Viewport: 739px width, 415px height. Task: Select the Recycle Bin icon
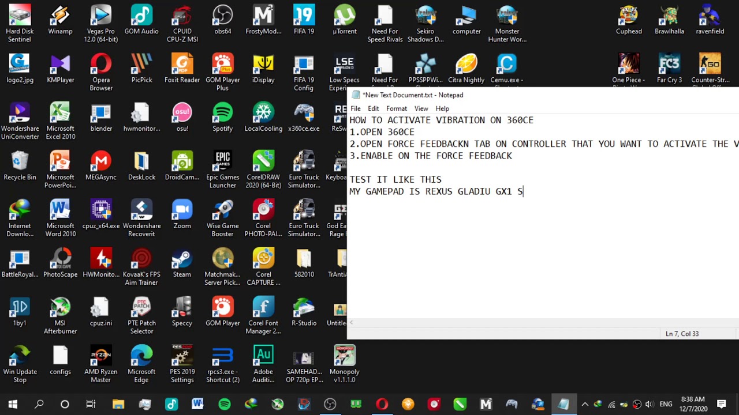point(20,166)
